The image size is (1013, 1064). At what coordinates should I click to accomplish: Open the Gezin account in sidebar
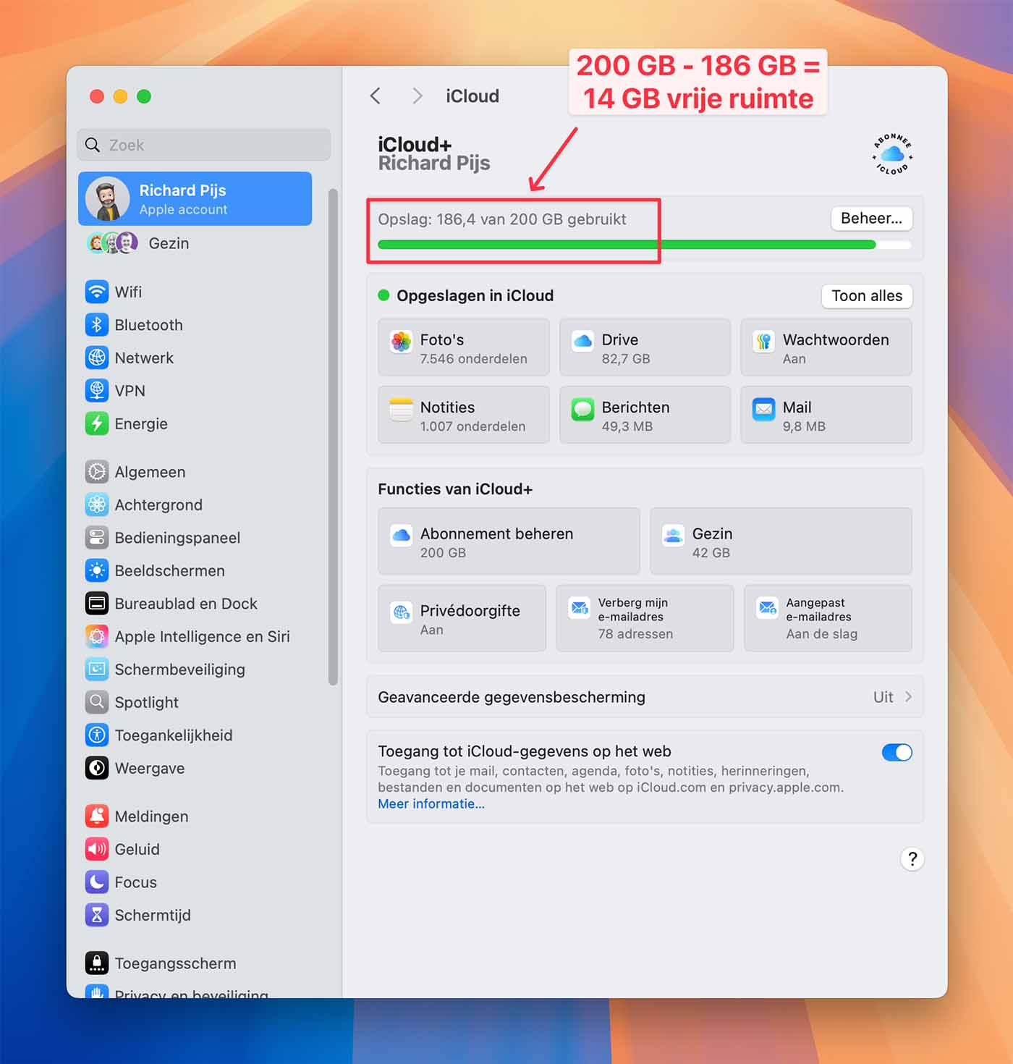[169, 243]
